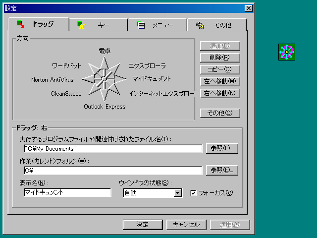Switch to the メニュー tab
The height and width of the screenshot is (238, 317).
158,25
